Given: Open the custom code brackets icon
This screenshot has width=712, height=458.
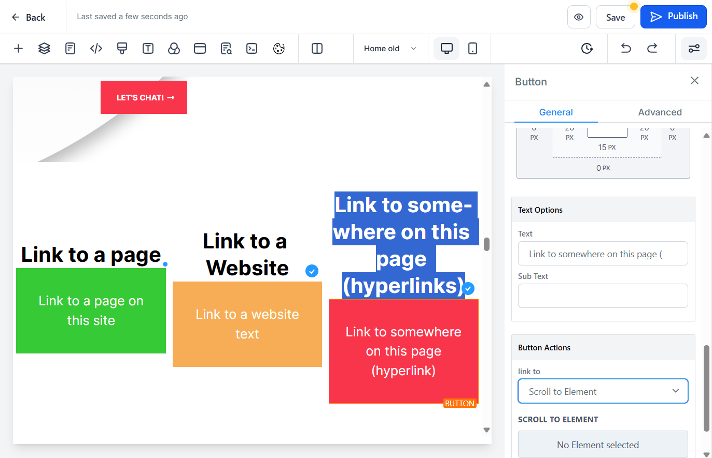Looking at the screenshot, I should 96,49.
